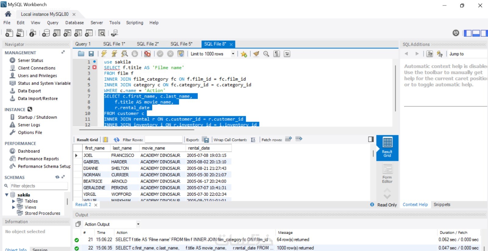Screen dimensions: 488x251
Task: Expand the Views node
Action: pos(13,207)
